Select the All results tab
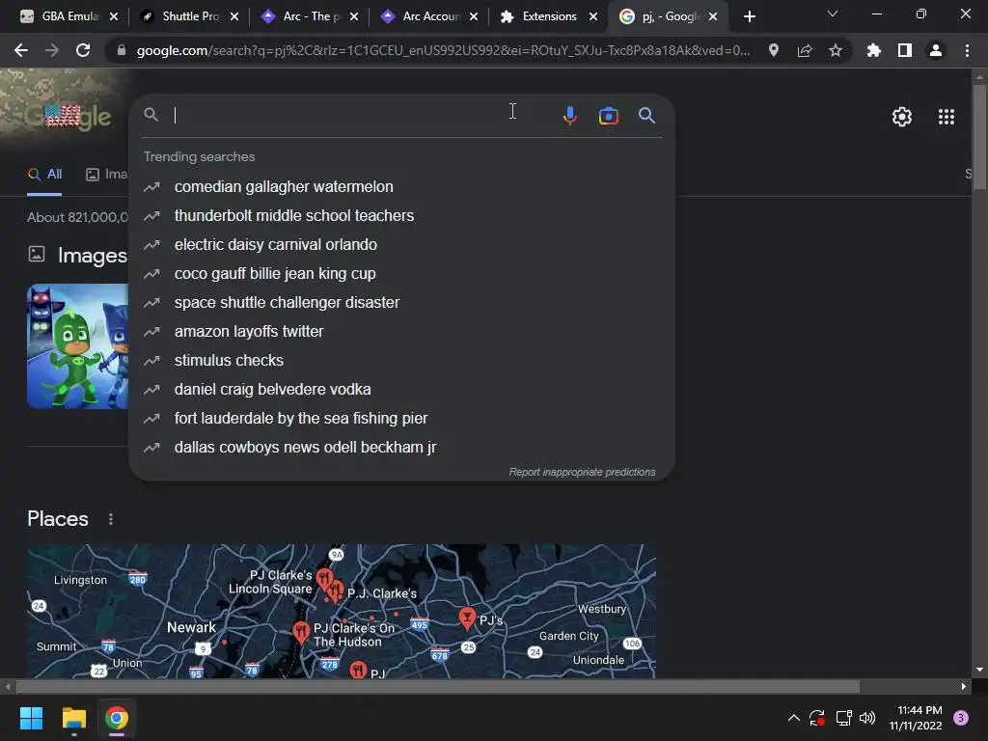This screenshot has width=988, height=741. click(44, 175)
